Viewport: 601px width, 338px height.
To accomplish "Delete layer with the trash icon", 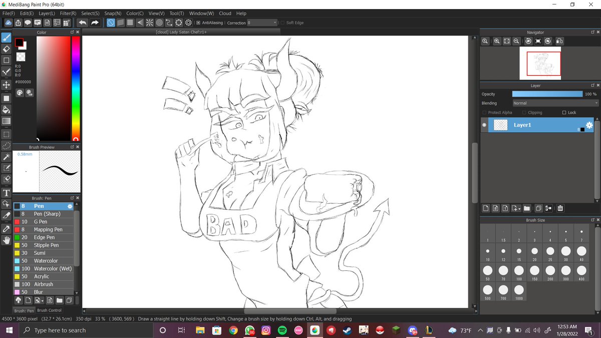I will [560, 208].
